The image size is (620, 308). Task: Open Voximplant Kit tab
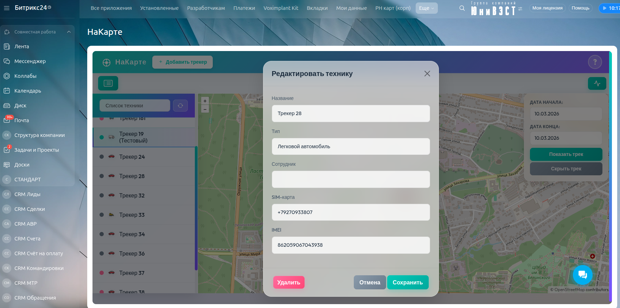point(281,8)
